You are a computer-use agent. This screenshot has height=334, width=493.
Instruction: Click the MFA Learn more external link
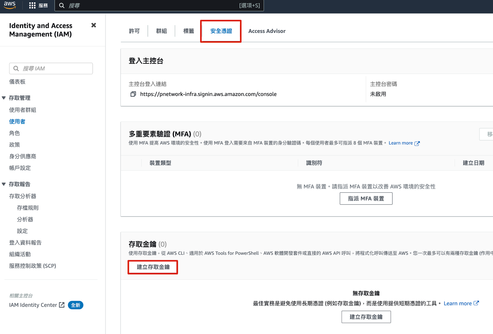point(404,143)
